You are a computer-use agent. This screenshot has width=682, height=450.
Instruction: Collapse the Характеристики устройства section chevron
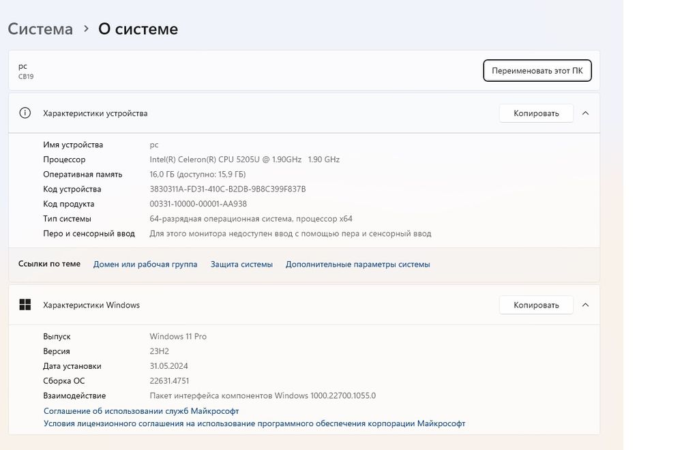pos(585,113)
